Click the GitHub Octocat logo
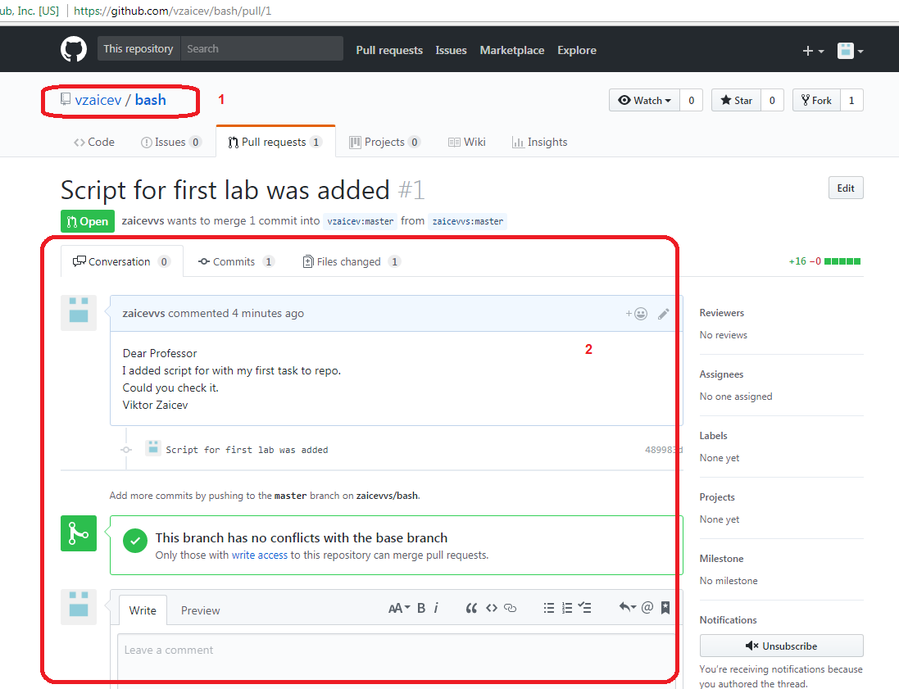 click(x=74, y=49)
